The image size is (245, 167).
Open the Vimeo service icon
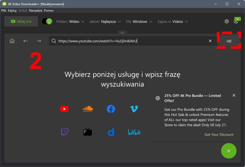[x=134, y=109]
